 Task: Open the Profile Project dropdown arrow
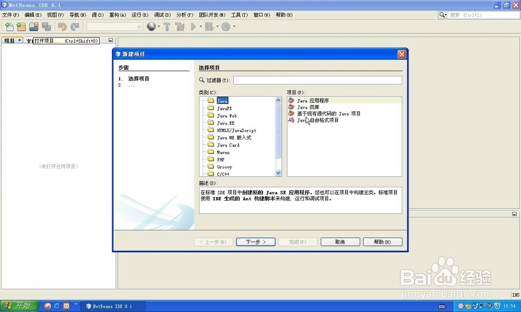coord(234,27)
